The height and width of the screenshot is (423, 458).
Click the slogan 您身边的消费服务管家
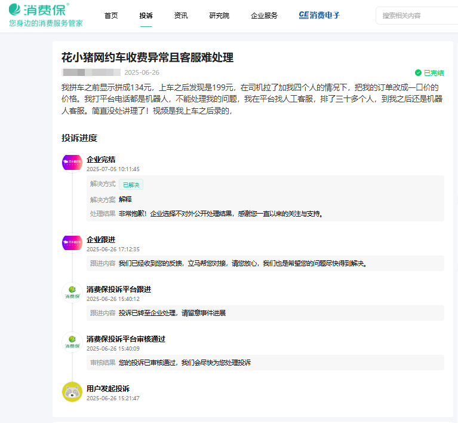pyautogui.click(x=46, y=23)
